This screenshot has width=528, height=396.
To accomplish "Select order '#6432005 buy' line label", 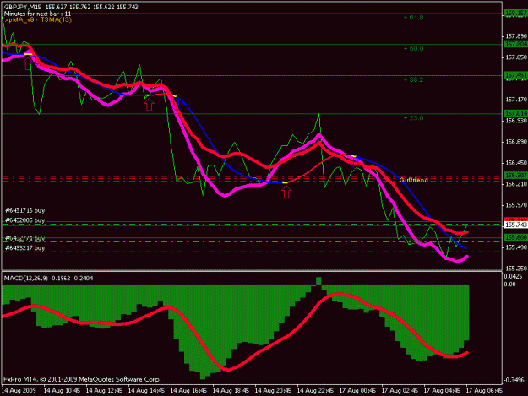I will (25, 220).
